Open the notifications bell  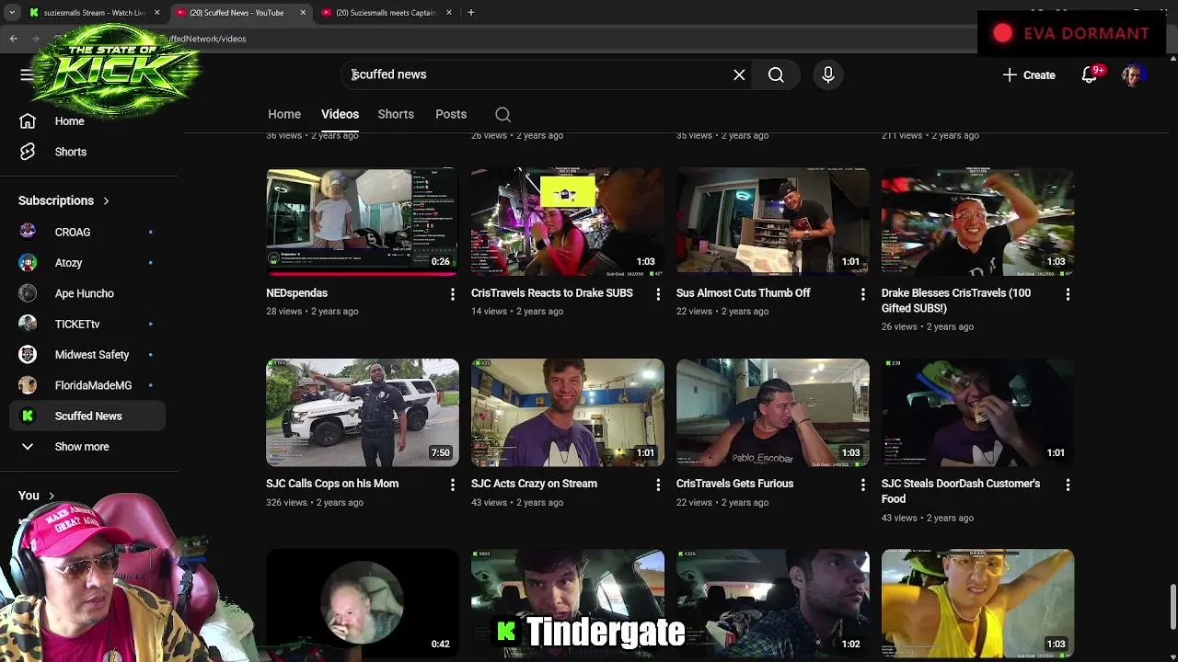1090,74
